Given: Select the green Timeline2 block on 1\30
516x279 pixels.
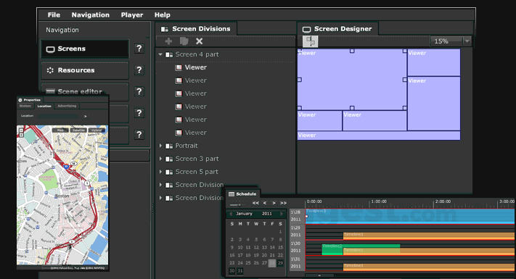Looking at the screenshot, I should point(361,249).
